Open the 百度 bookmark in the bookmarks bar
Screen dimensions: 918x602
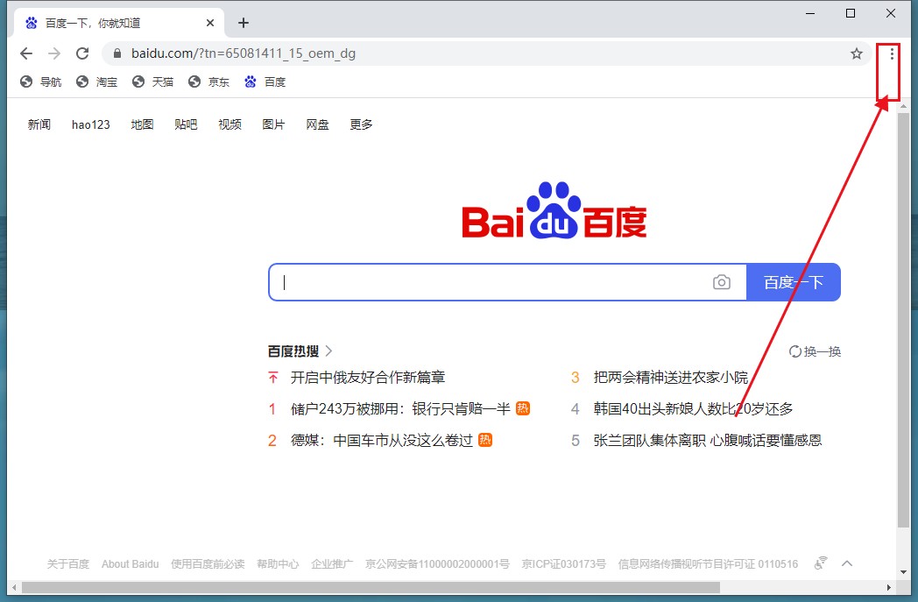click(265, 81)
